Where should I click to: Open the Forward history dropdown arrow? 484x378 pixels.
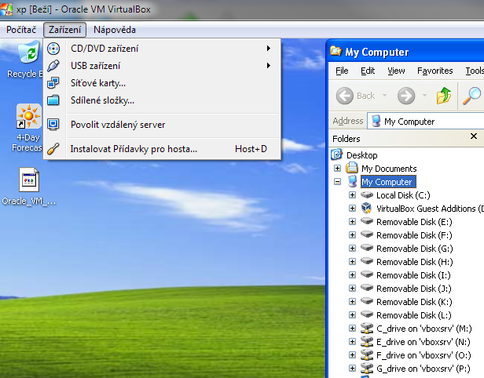(425, 96)
